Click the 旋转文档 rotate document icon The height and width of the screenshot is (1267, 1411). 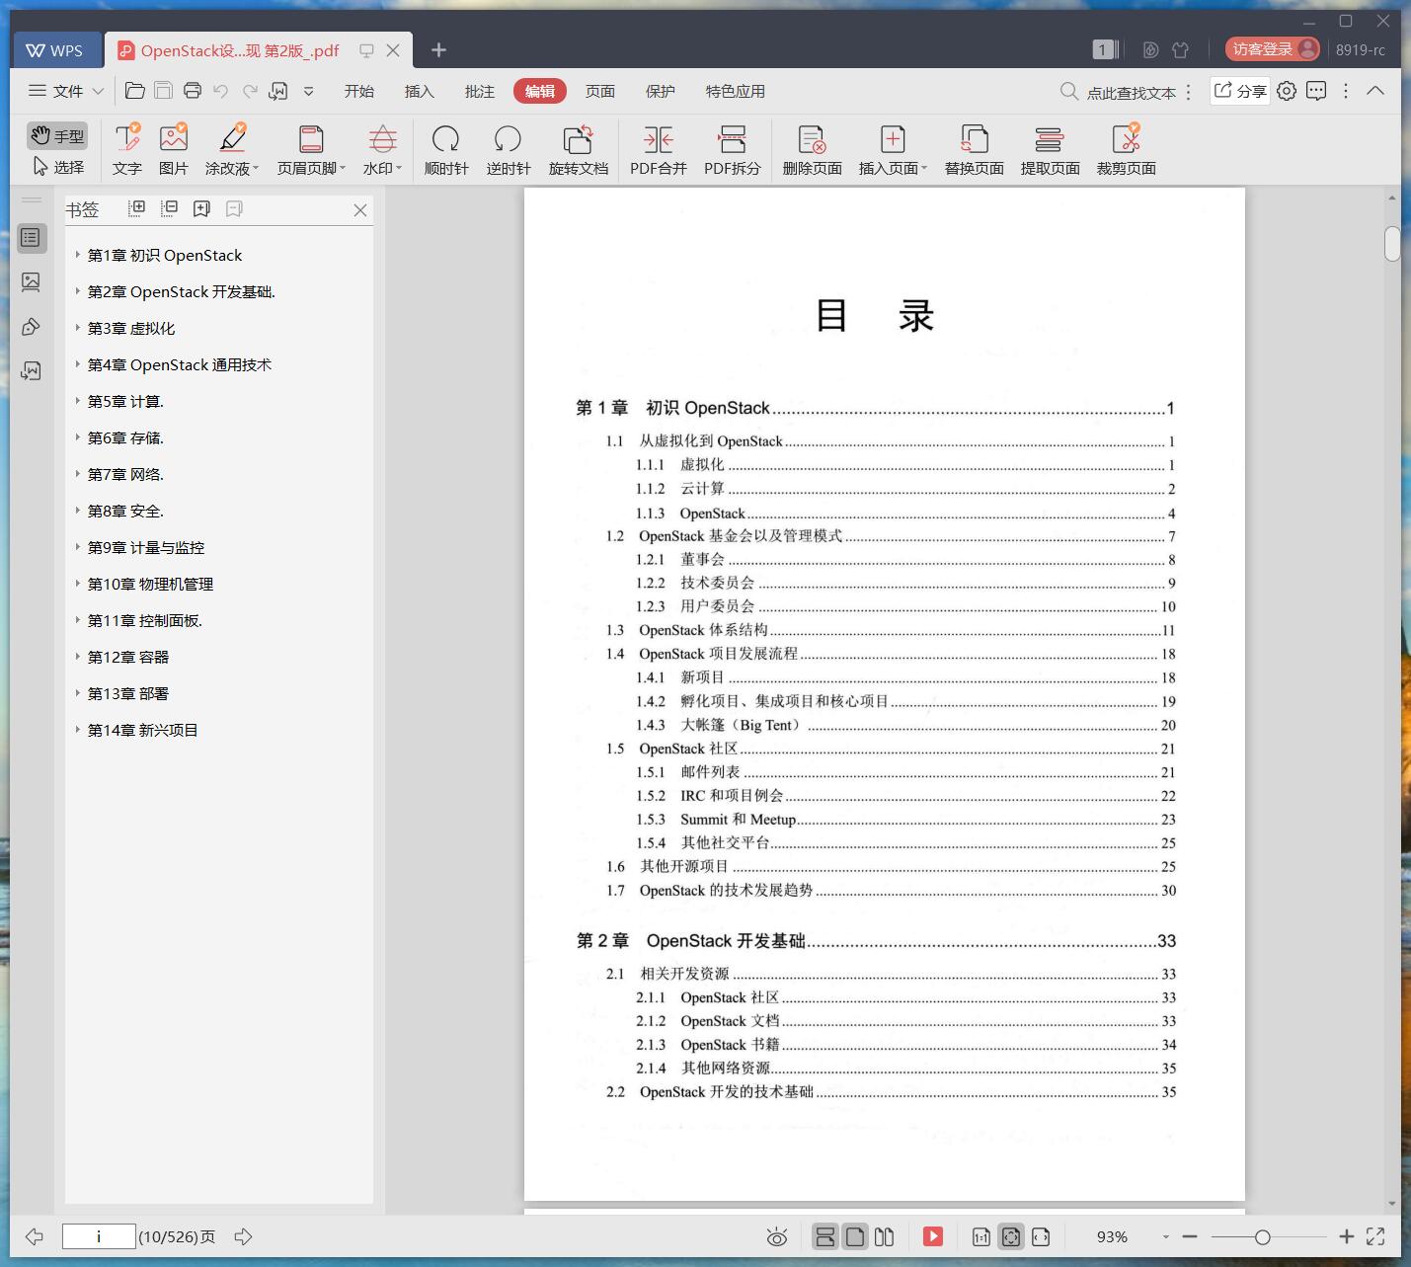pyautogui.click(x=579, y=150)
